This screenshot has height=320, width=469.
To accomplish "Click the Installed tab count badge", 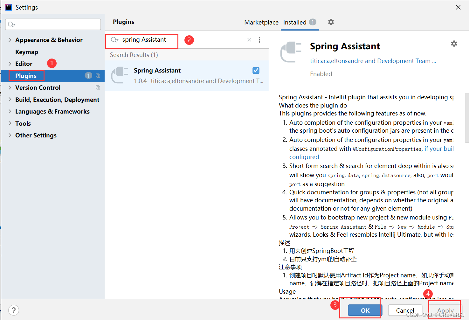I will click(313, 22).
